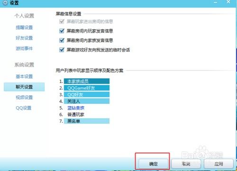Pick the QQGame好友 color entry
The image size is (237, 171).
pyautogui.click(x=87, y=88)
